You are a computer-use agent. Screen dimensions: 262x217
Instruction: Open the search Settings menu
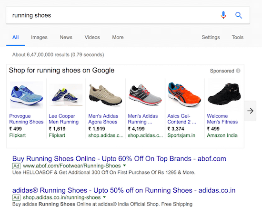pyautogui.click(x=211, y=37)
